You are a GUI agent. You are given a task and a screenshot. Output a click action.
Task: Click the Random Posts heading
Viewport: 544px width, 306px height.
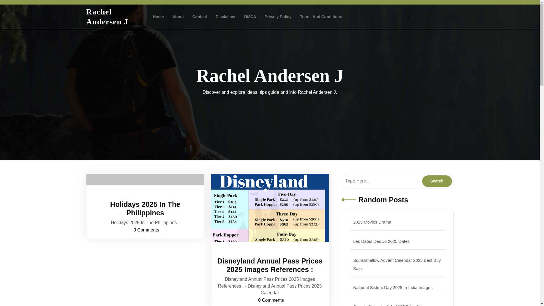coord(383,200)
